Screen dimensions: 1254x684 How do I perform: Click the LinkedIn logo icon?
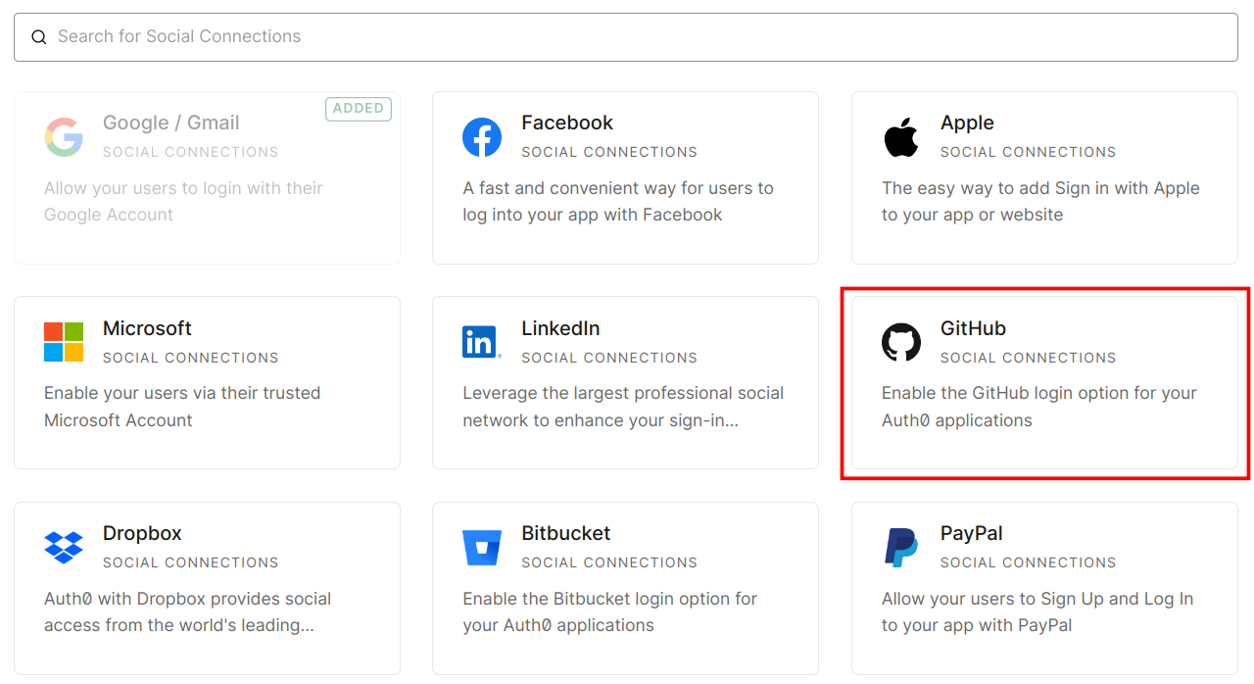[482, 342]
